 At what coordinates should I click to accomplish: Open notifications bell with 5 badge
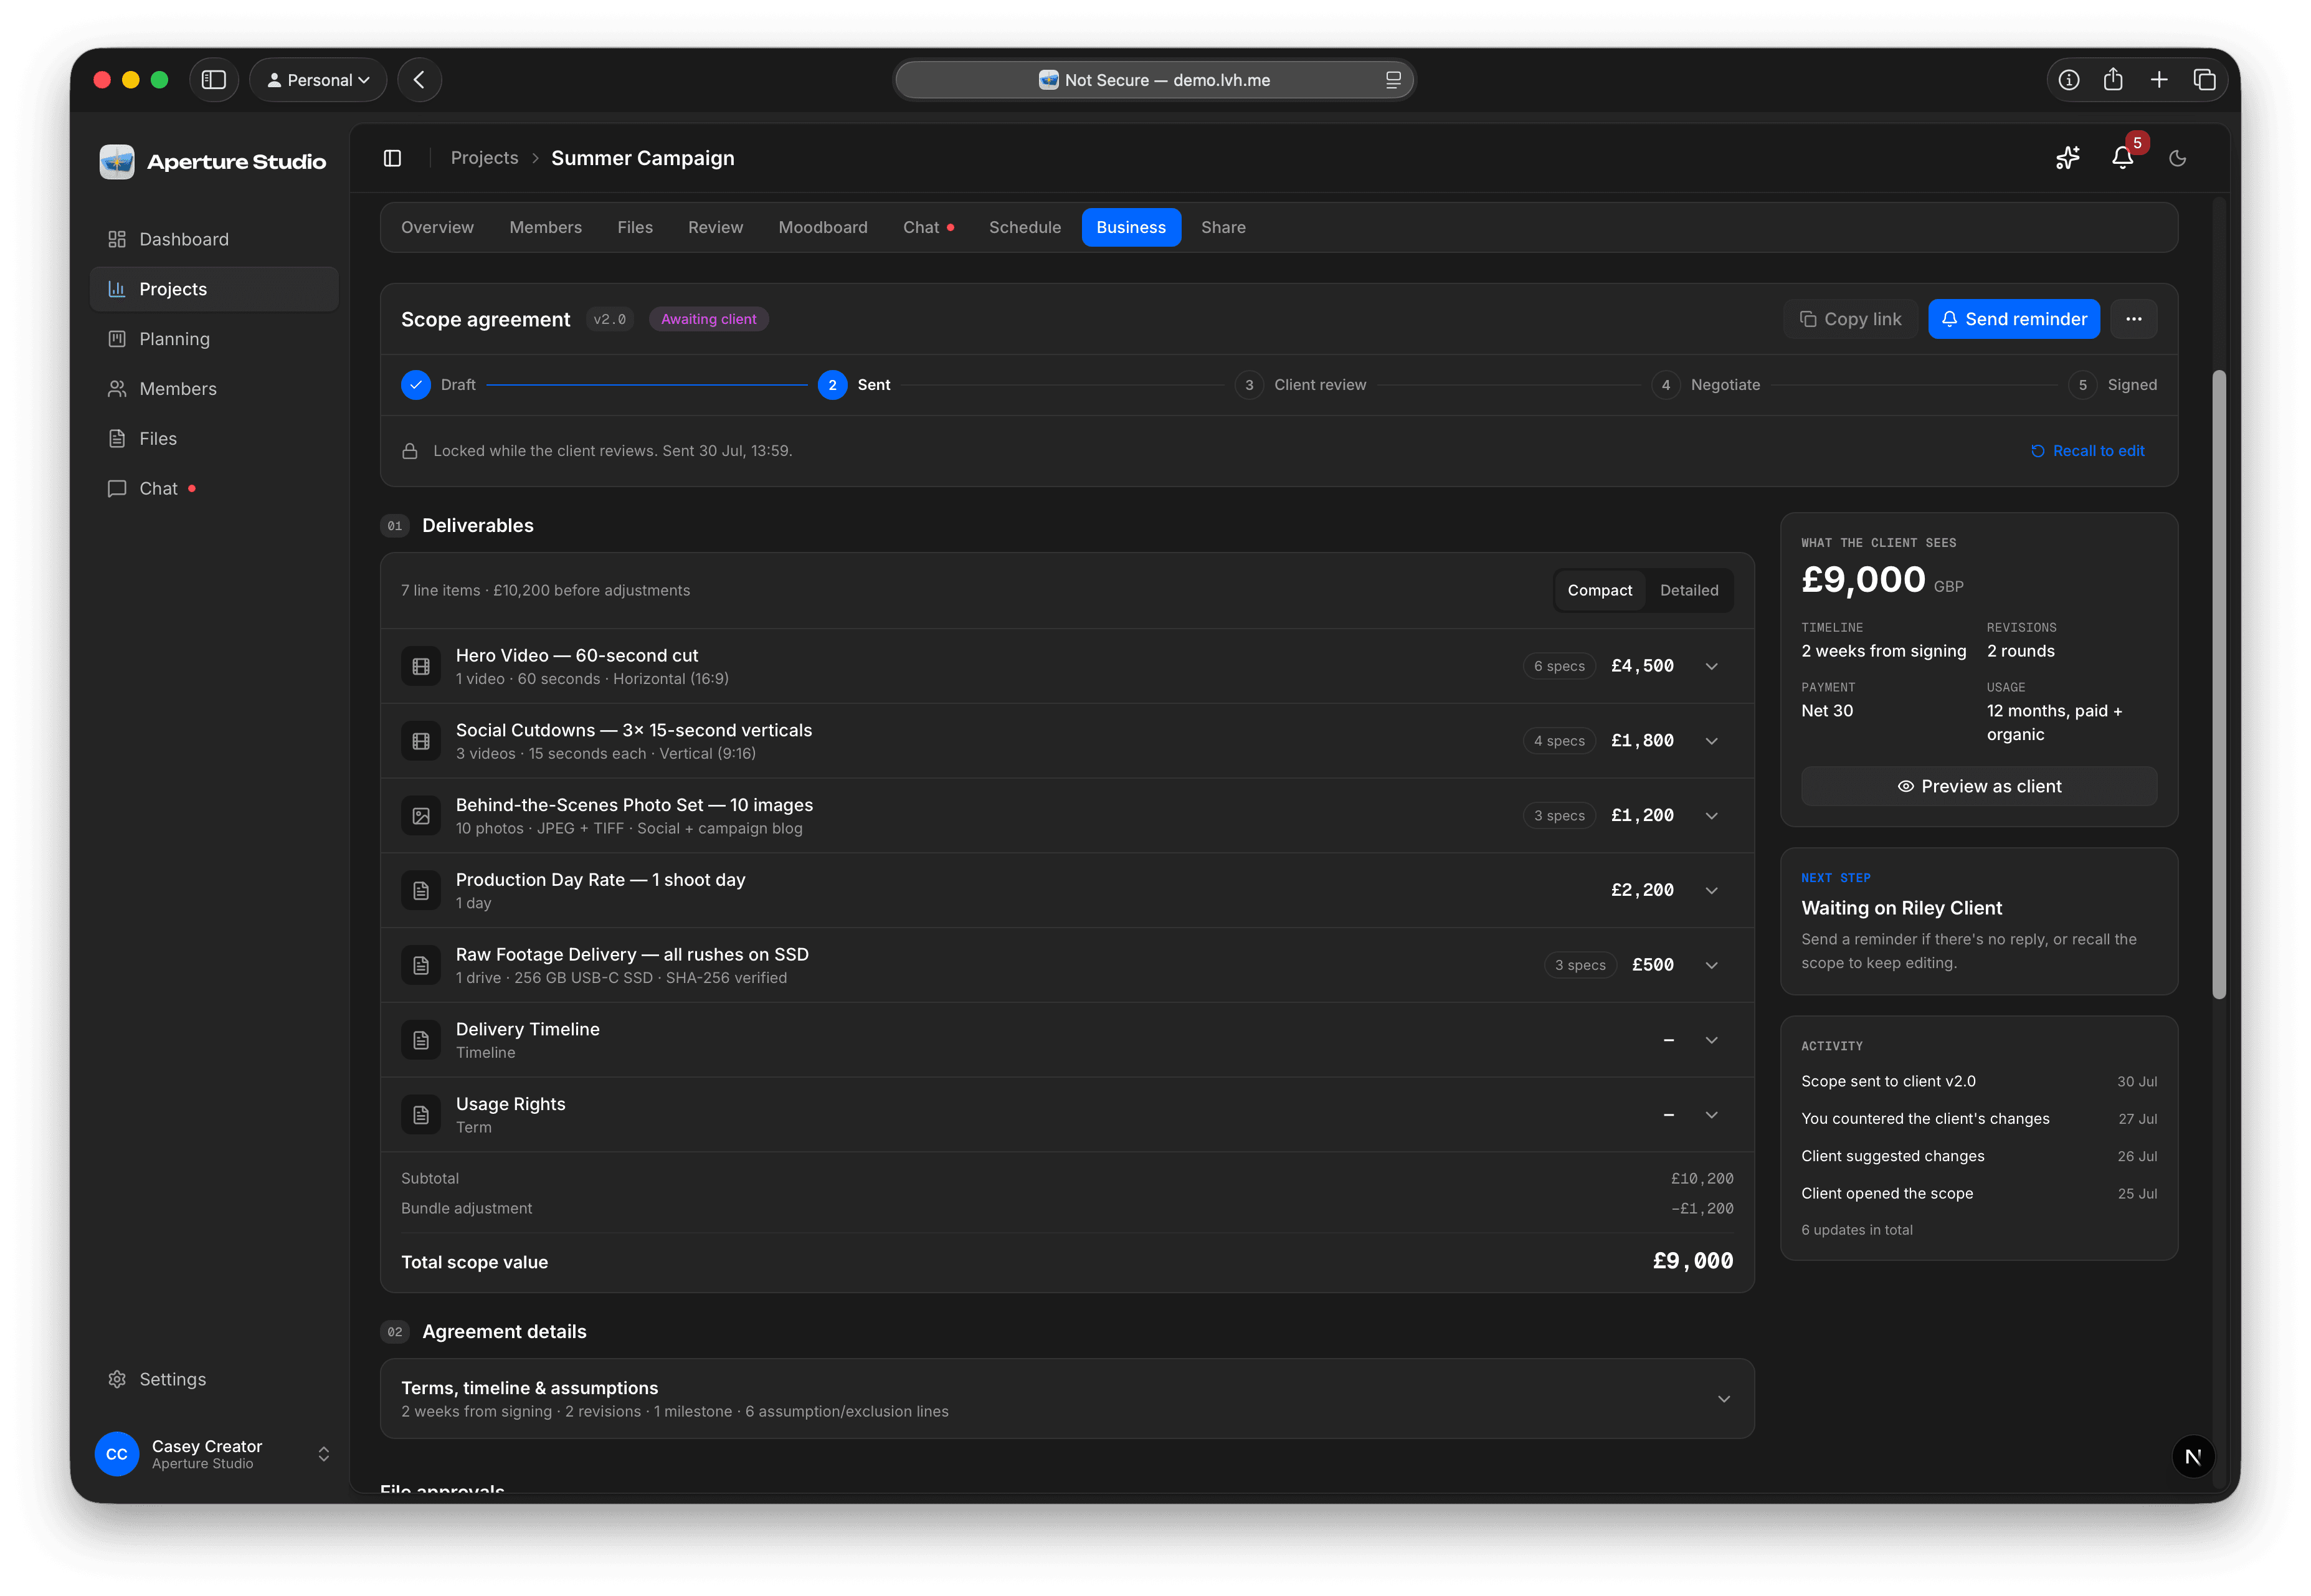pyautogui.click(x=2122, y=158)
